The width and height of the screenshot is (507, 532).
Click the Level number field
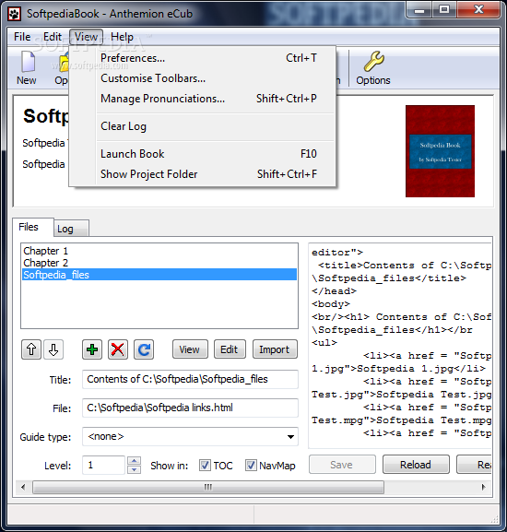point(103,466)
